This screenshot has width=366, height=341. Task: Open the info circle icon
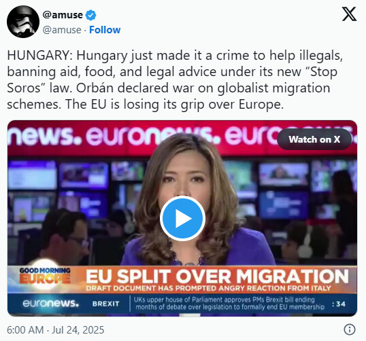click(x=350, y=329)
